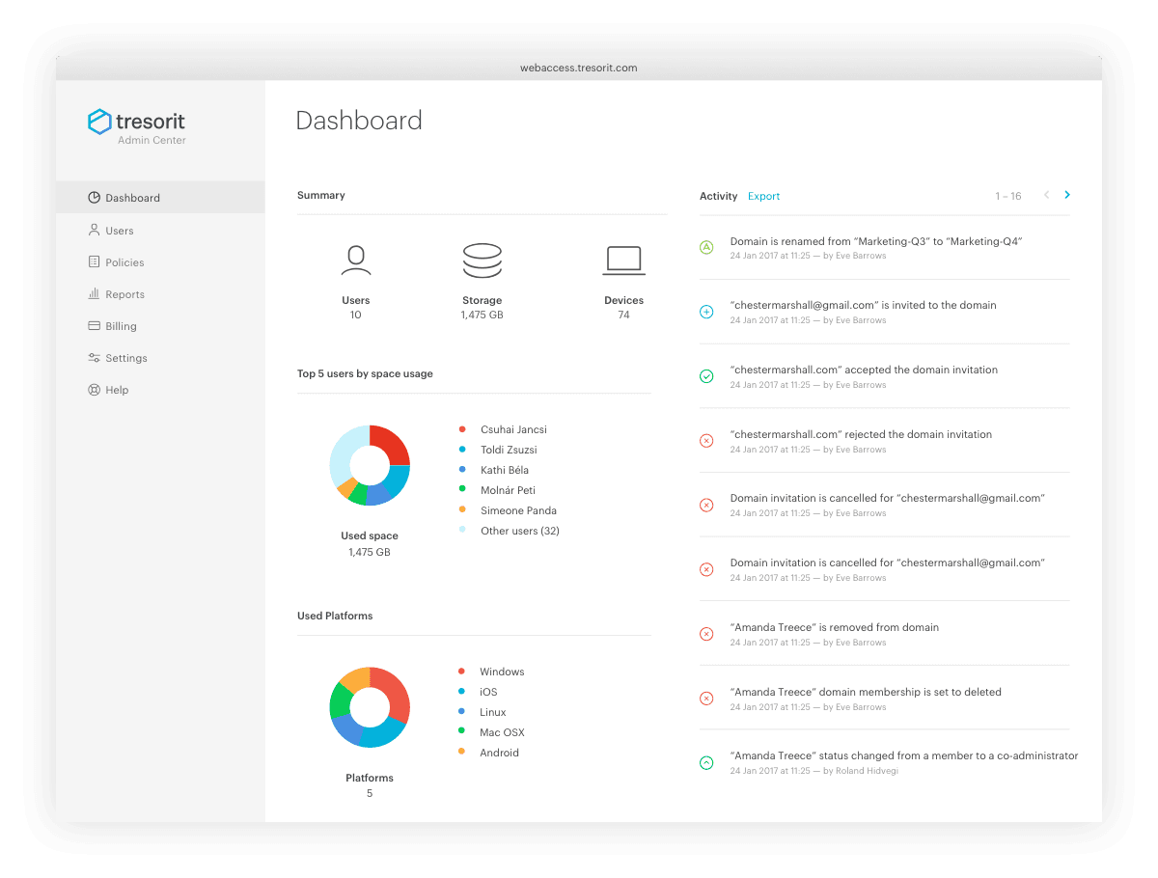Click the Billing icon
The image size is (1158, 878).
coord(94,325)
